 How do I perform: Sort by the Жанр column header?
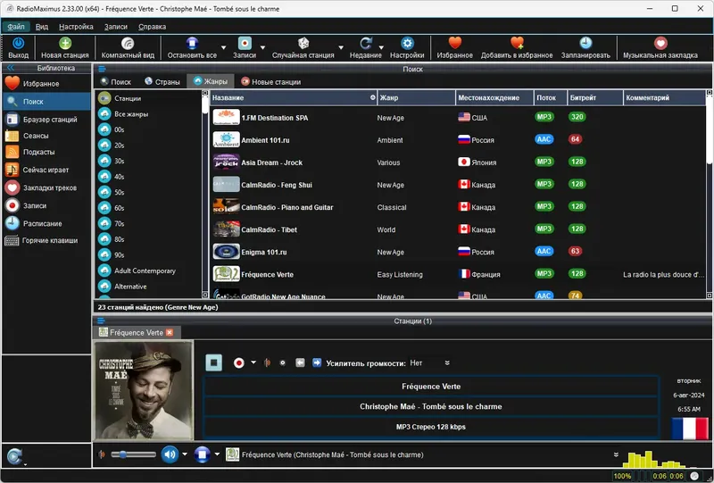[x=416, y=97]
